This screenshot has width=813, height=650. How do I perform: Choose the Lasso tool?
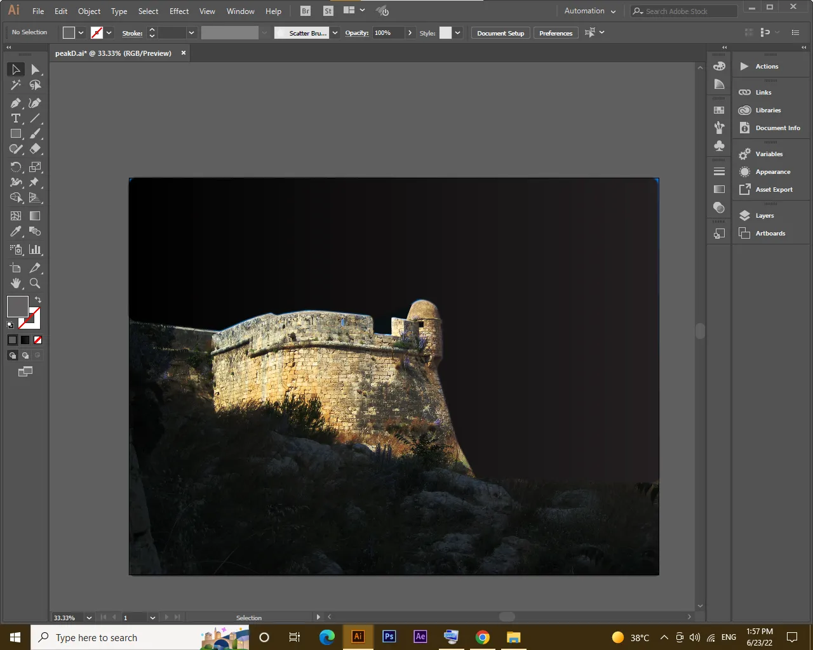[x=36, y=85]
